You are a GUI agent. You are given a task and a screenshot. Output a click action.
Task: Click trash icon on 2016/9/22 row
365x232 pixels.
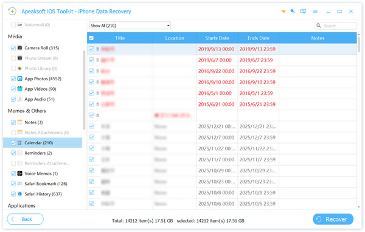pyautogui.click(x=97, y=71)
